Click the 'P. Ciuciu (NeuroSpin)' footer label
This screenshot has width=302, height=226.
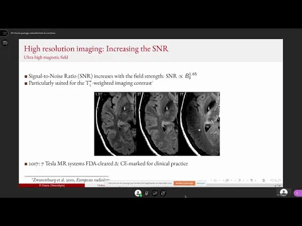point(52,185)
